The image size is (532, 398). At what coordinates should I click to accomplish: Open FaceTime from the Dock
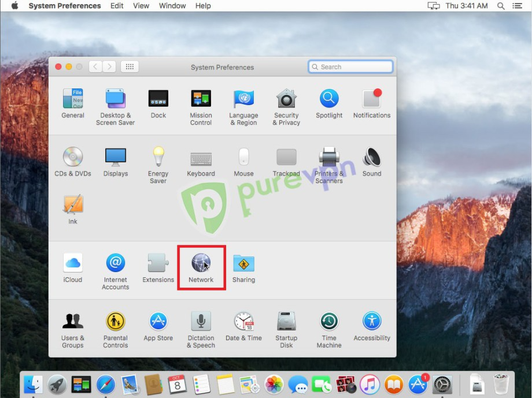(322, 385)
